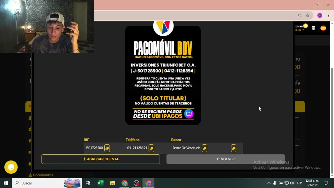
Task: Click the Banco column label
Action: tap(176, 140)
